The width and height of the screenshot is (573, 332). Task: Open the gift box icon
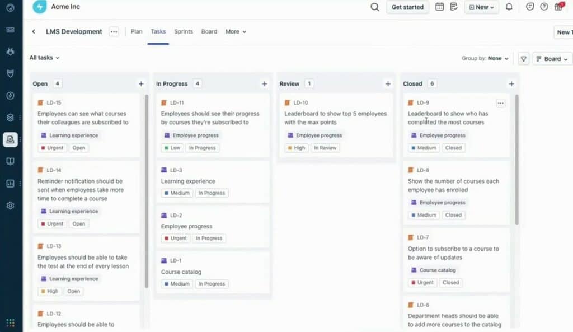coord(559,7)
